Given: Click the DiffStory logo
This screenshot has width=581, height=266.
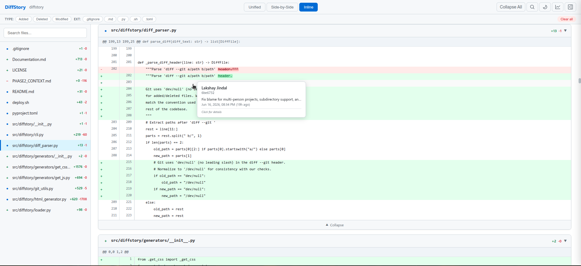Looking at the screenshot, I should [15, 7].
